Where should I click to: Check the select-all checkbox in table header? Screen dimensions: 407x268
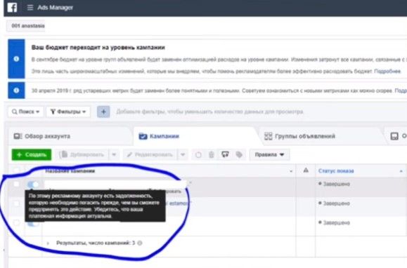16,170
